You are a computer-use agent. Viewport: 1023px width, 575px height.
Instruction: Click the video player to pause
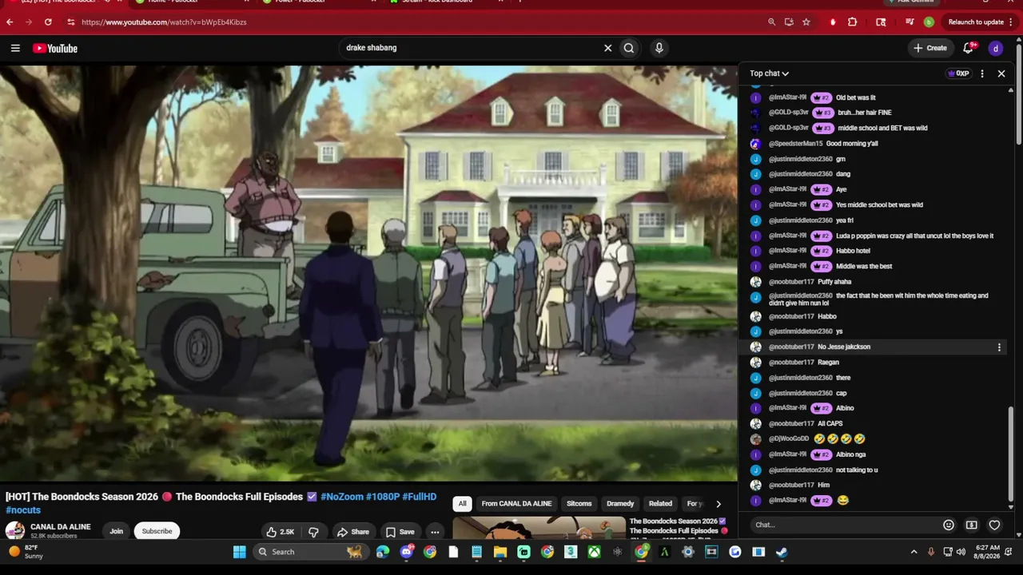pos(368,273)
